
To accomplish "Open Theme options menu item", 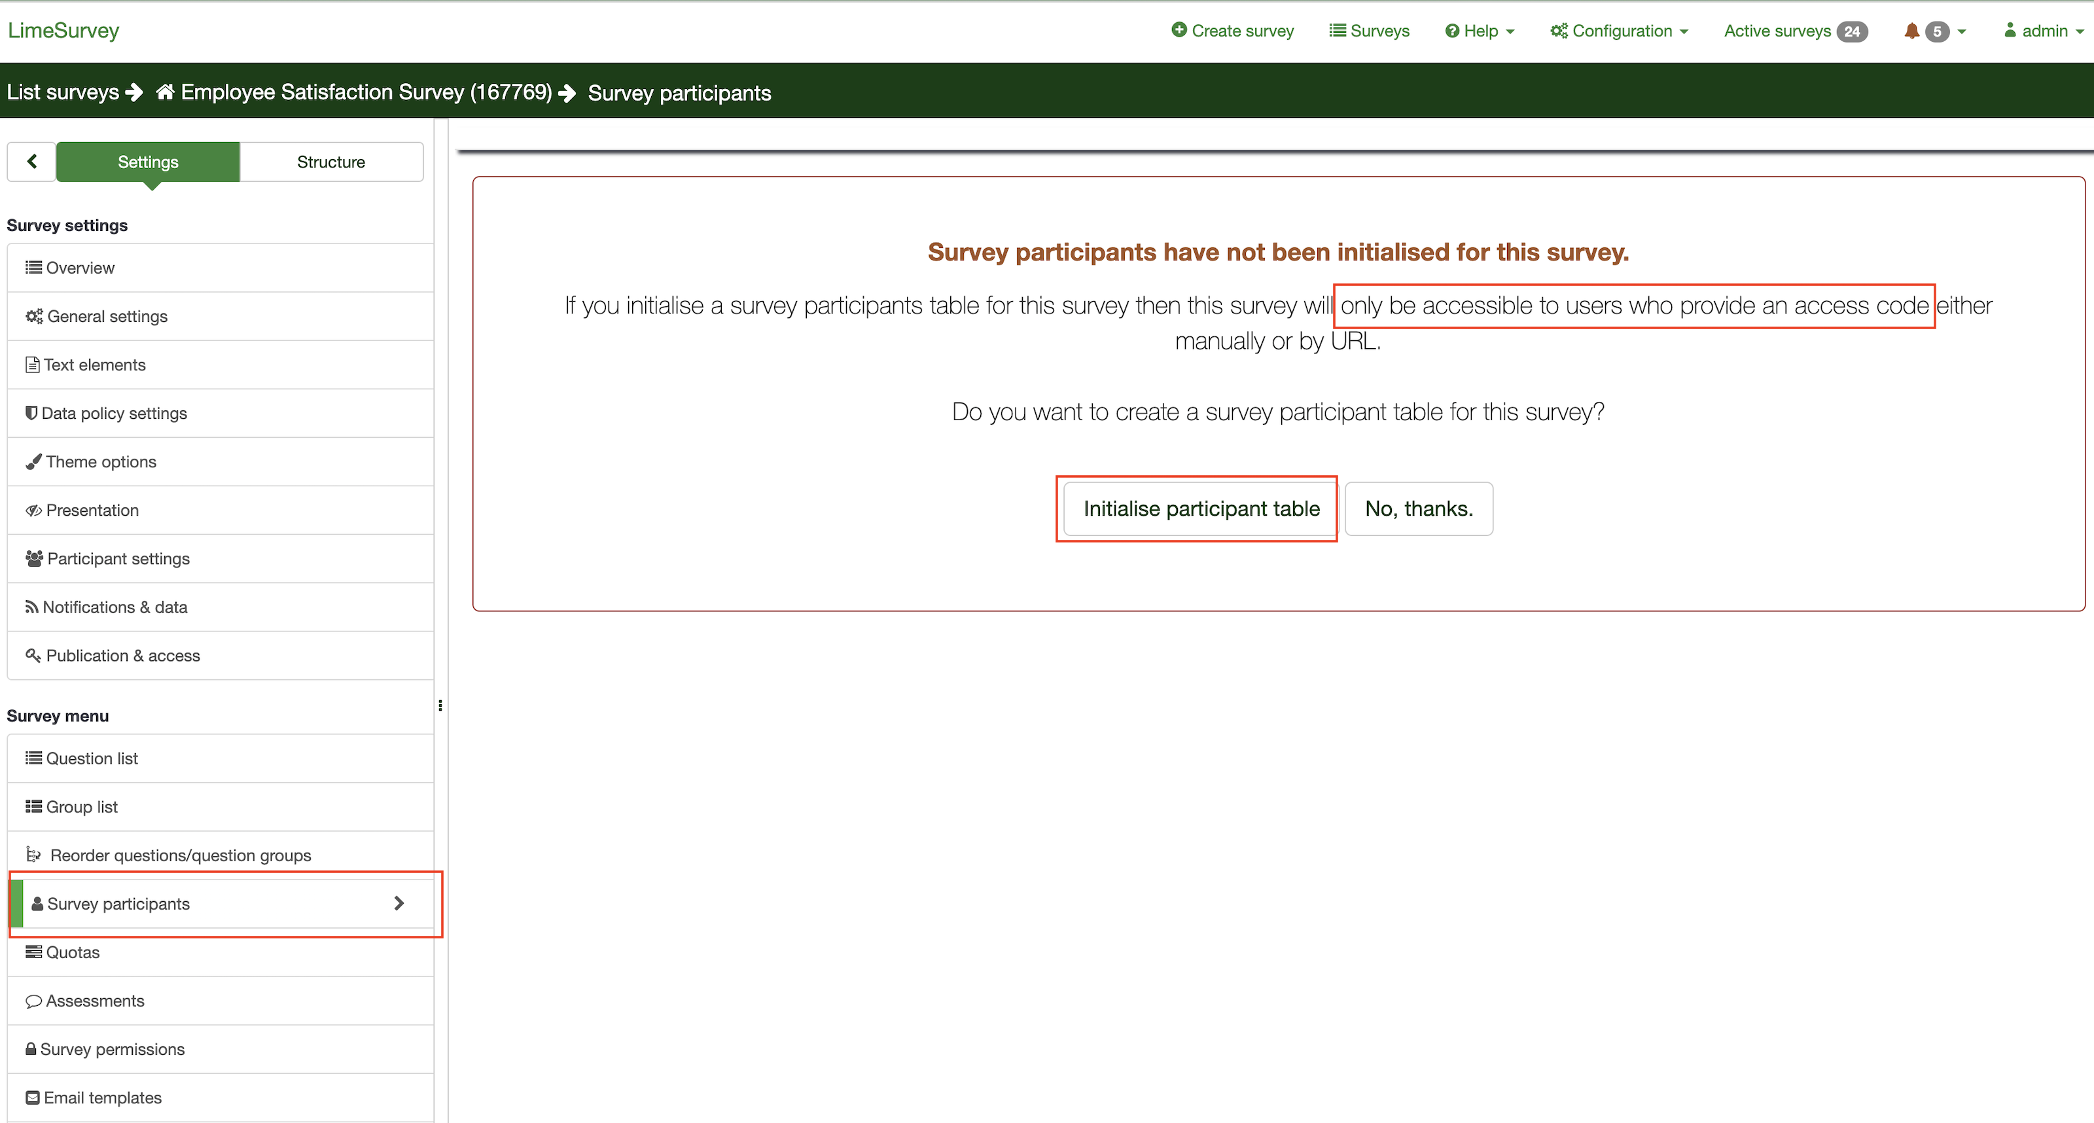I will tap(221, 462).
